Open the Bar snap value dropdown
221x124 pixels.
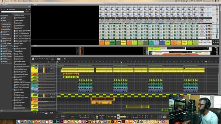[67, 59]
